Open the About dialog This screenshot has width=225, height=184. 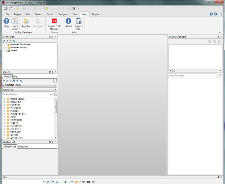[69, 22]
